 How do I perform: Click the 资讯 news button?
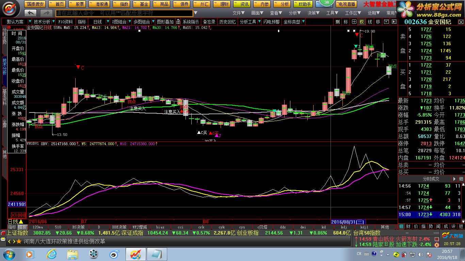tap(242, 4)
